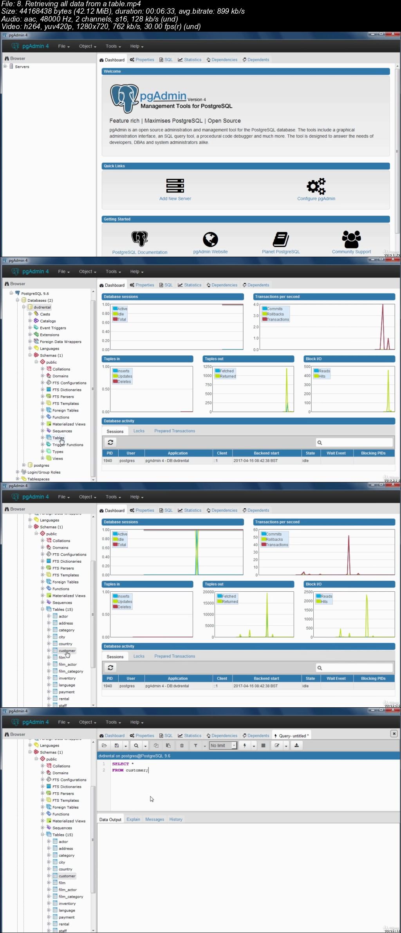Image resolution: width=401 pixels, height=933 pixels.
Task: Expand the Tablespaces node
Action: click(18, 478)
